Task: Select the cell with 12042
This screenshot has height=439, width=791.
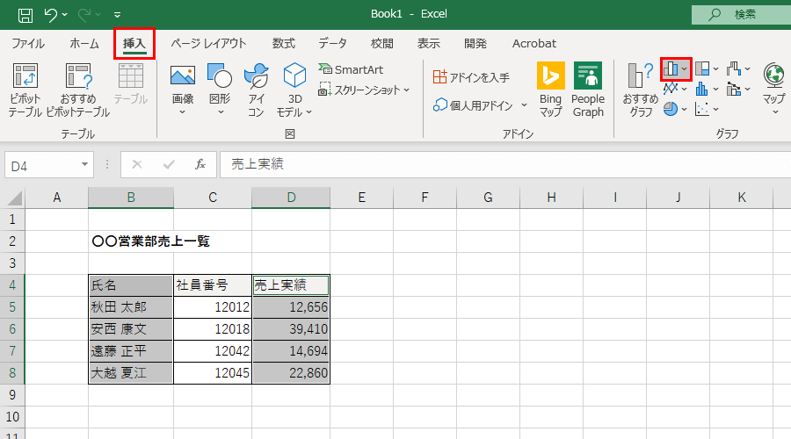Action: click(213, 351)
